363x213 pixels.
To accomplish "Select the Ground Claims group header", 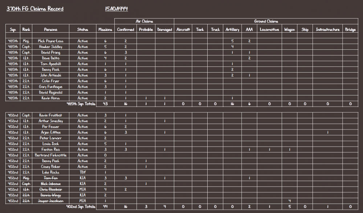I will coord(266,21).
